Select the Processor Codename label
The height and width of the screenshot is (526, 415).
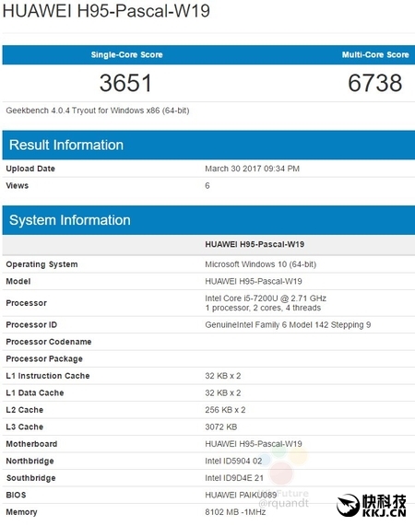[x=49, y=342]
